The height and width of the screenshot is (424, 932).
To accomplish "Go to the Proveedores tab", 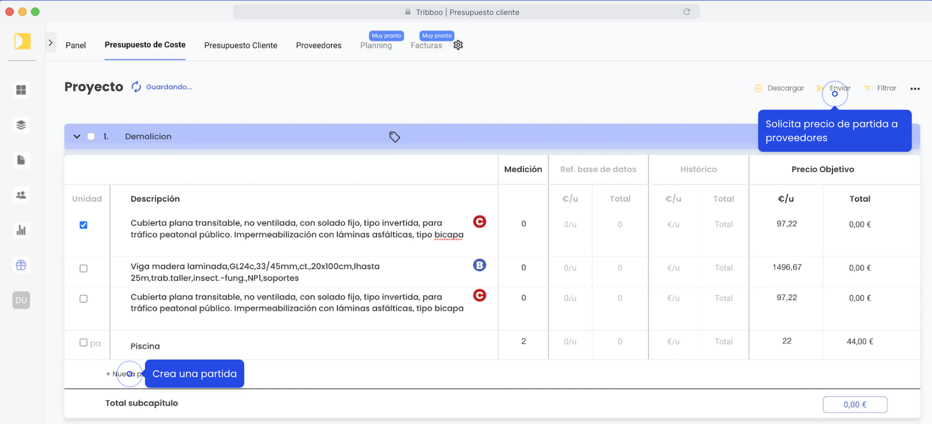I will 319,45.
